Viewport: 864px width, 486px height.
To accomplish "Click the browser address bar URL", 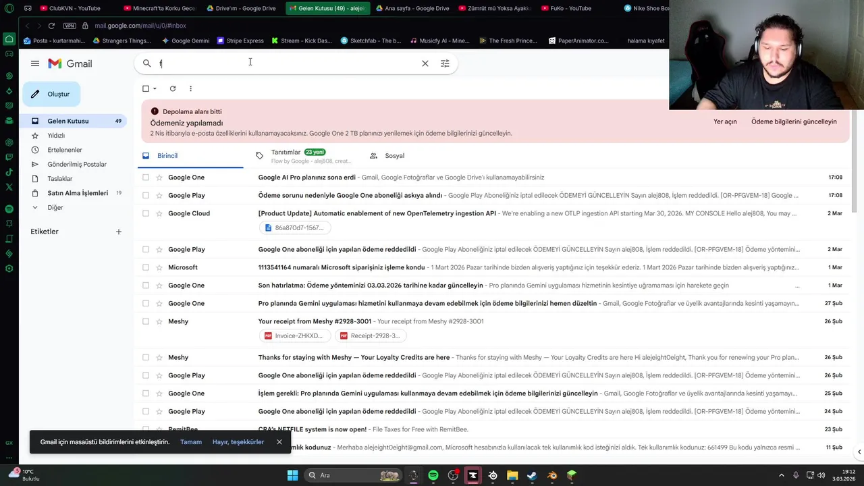I will coord(140,26).
